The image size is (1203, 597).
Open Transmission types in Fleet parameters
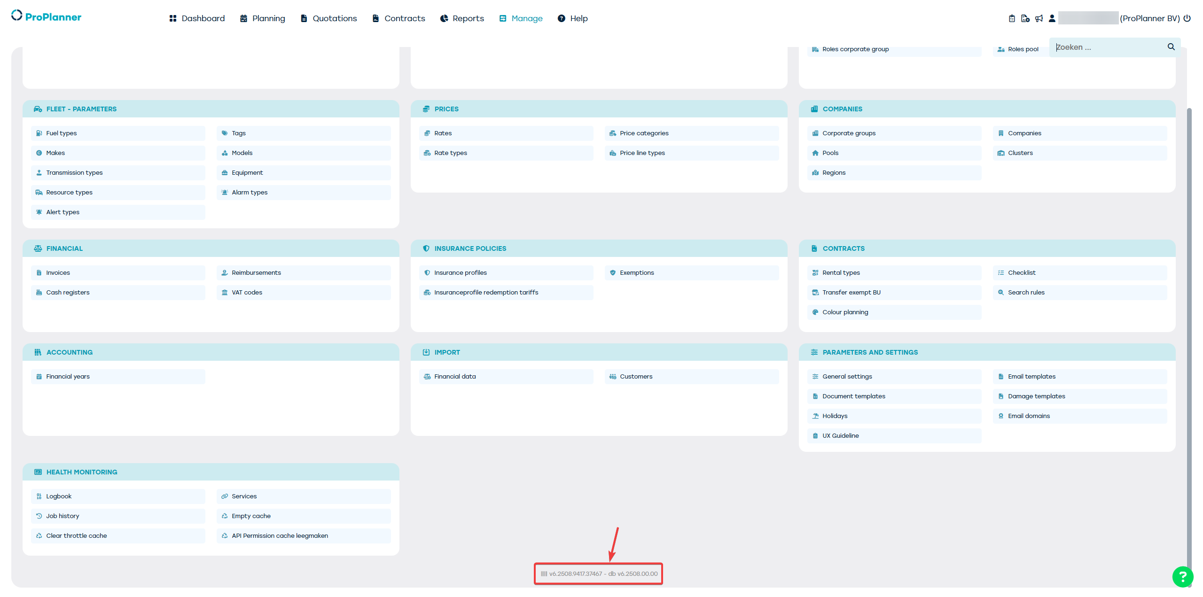click(x=74, y=173)
